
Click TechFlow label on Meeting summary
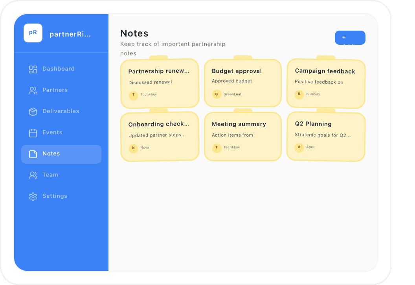click(231, 147)
